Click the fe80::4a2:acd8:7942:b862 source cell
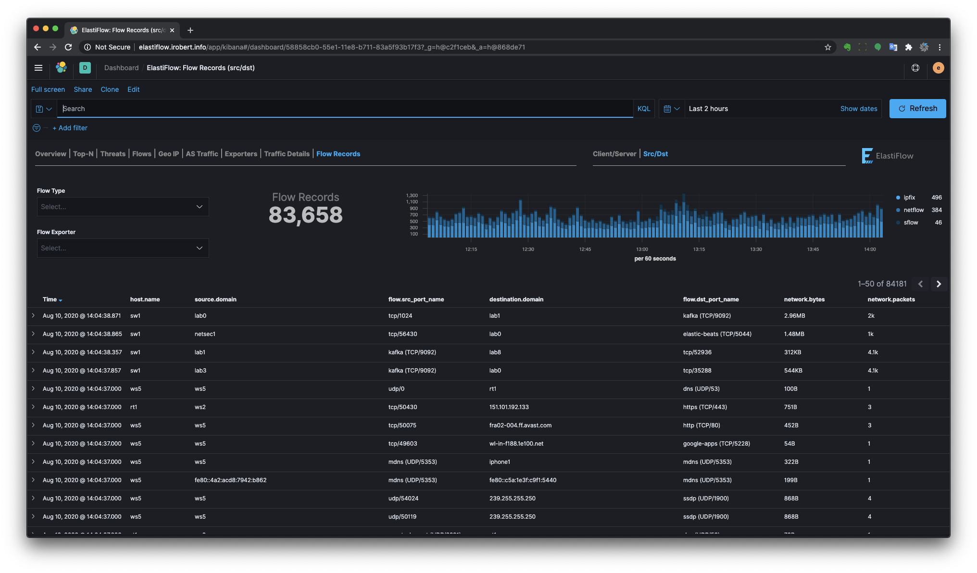 pyautogui.click(x=230, y=480)
